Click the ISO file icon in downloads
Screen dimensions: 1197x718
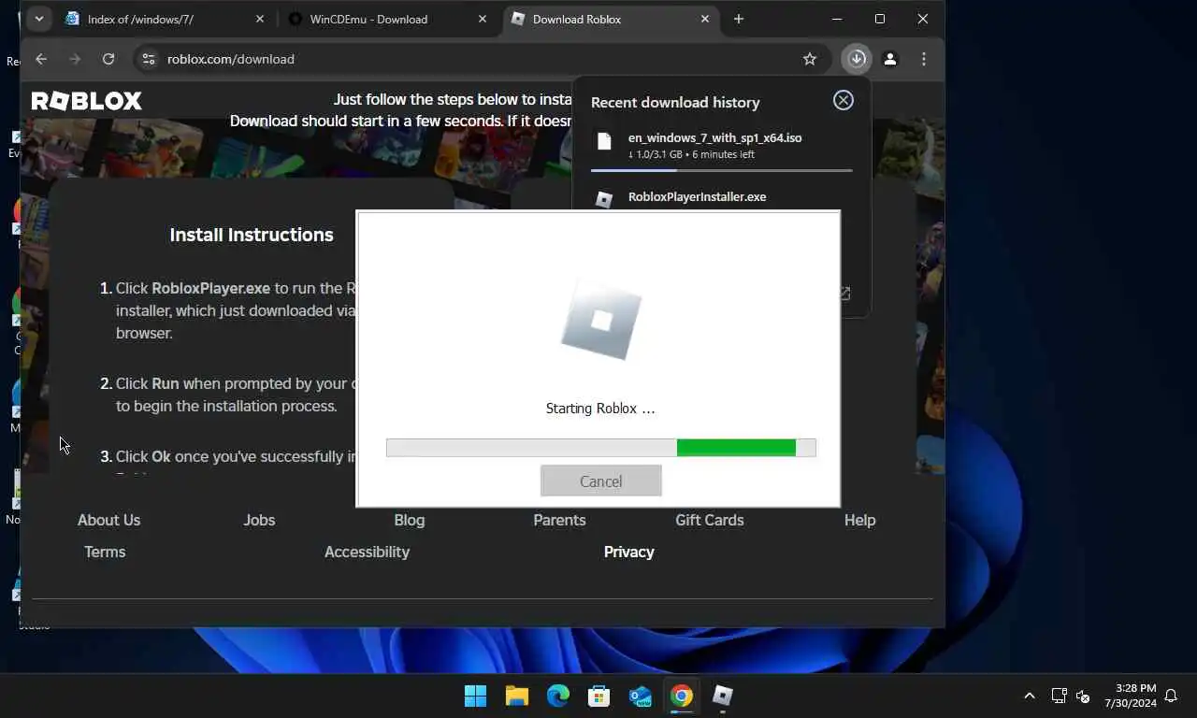pyautogui.click(x=604, y=141)
